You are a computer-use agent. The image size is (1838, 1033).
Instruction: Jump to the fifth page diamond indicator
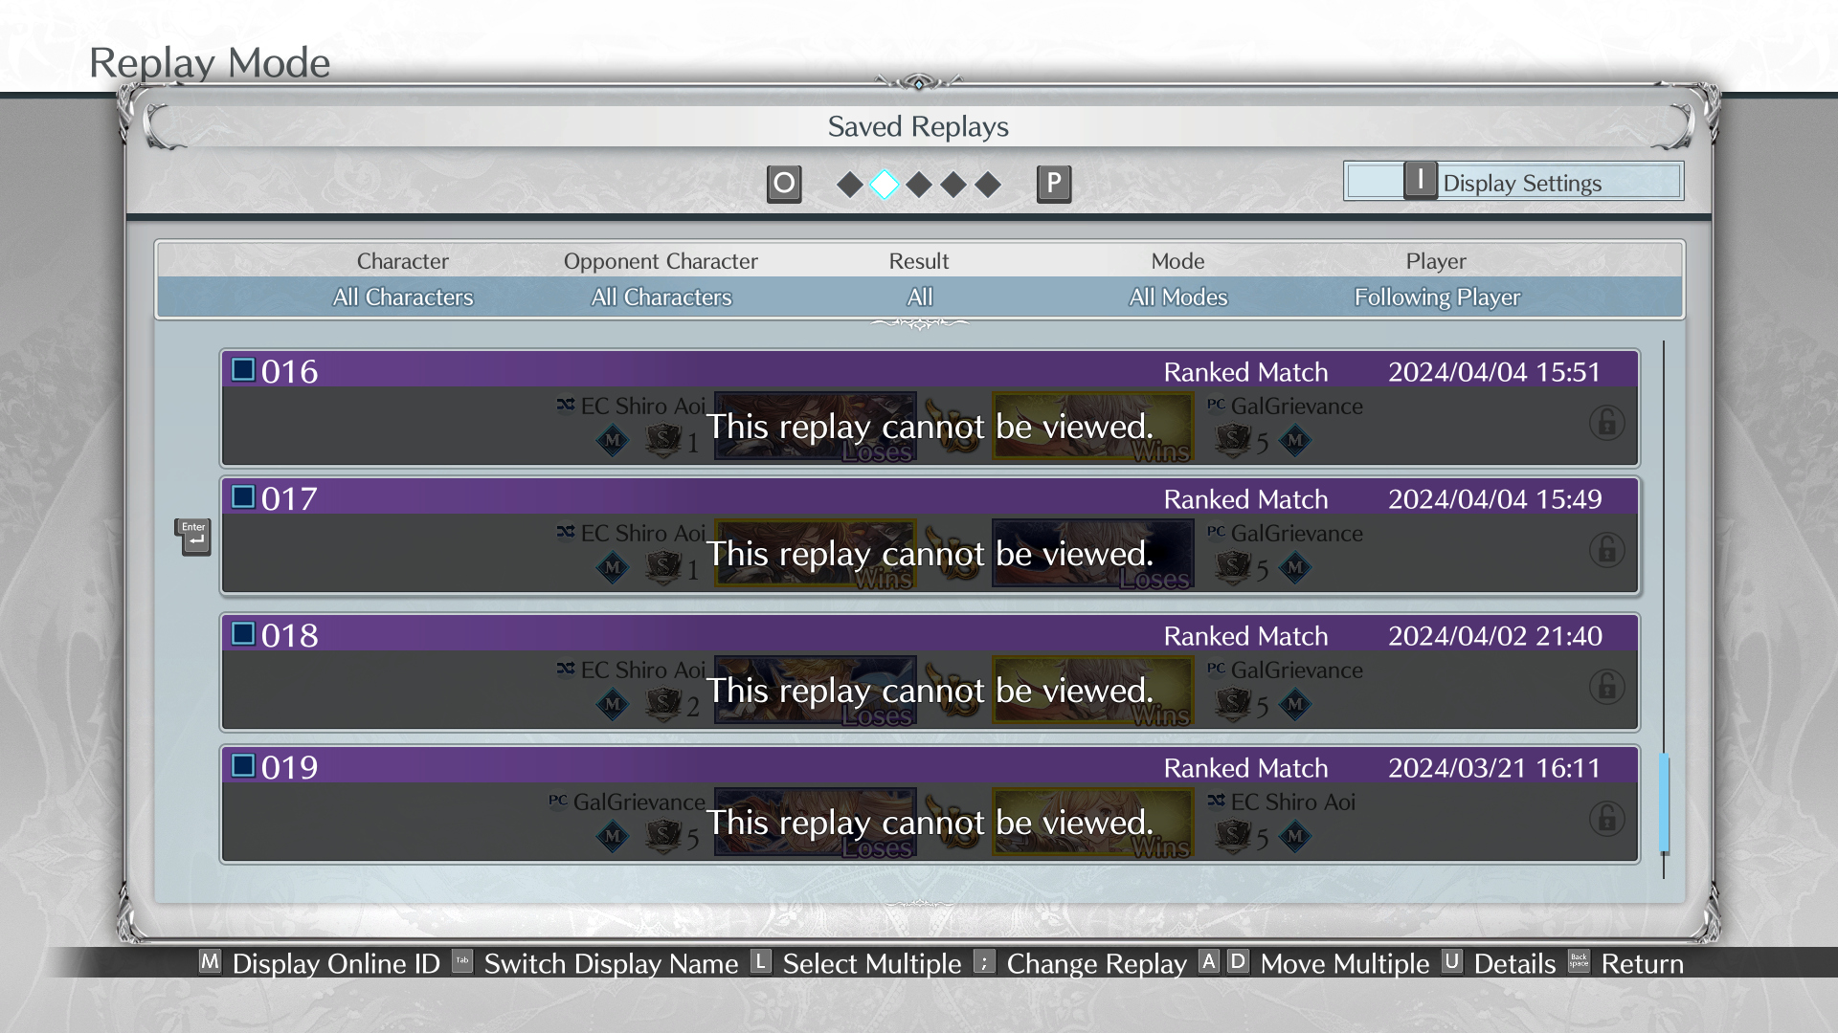(x=988, y=184)
